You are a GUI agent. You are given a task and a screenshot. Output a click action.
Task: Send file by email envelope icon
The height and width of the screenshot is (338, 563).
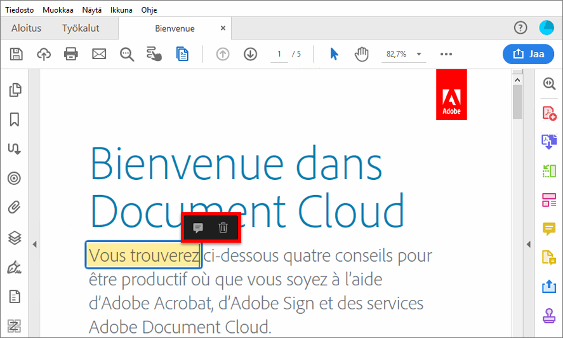coord(99,54)
